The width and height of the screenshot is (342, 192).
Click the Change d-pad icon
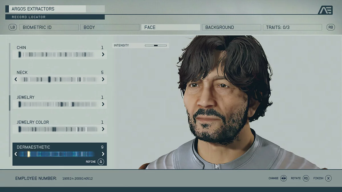(283, 178)
